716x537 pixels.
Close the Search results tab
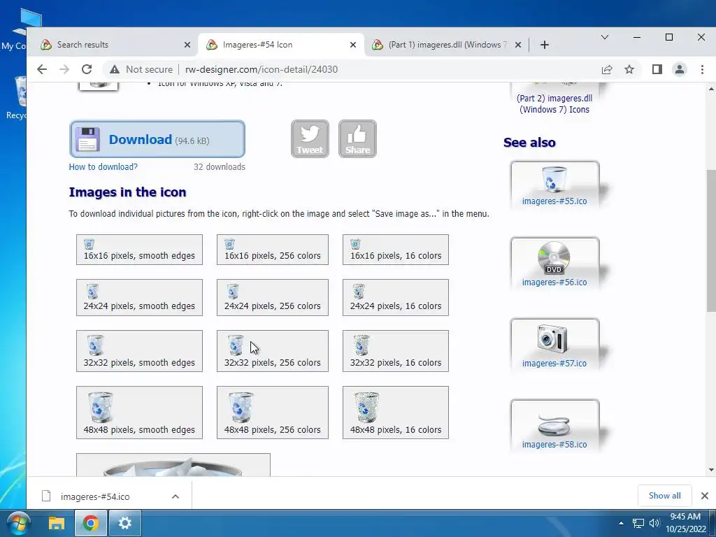click(187, 45)
